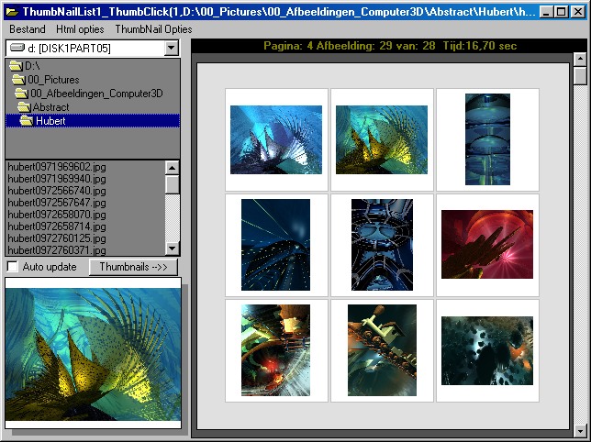Enable the Auto update checkbox

[13, 267]
